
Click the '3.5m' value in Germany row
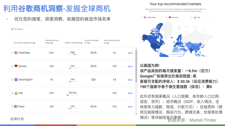(x=52, y=66)
